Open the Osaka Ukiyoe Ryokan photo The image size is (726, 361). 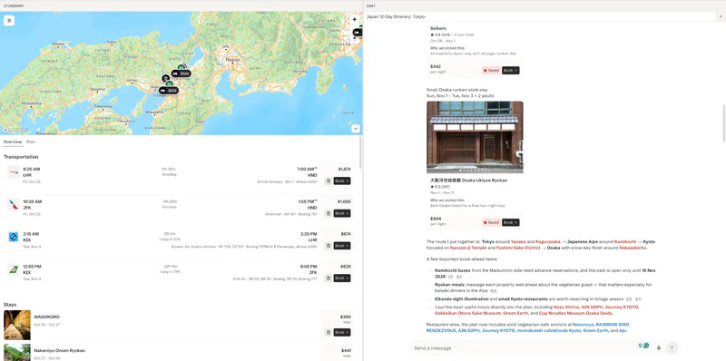[475, 138]
